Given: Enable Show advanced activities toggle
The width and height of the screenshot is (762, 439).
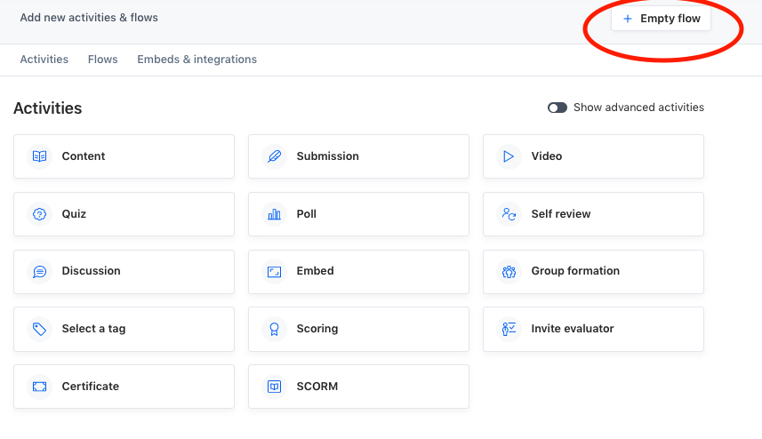Looking at the screenshot, I should 557,108.
